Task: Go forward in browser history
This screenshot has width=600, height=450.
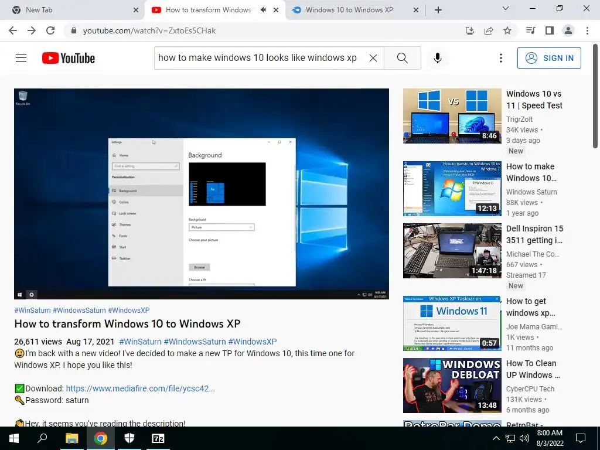Action: click(x=32, y=30)
